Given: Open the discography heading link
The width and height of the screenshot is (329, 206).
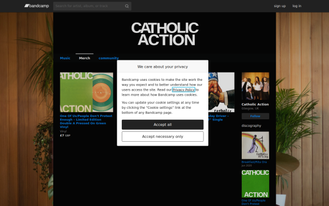Looking at the screenshot, I should pyautogui.click(x=251, y=126).
